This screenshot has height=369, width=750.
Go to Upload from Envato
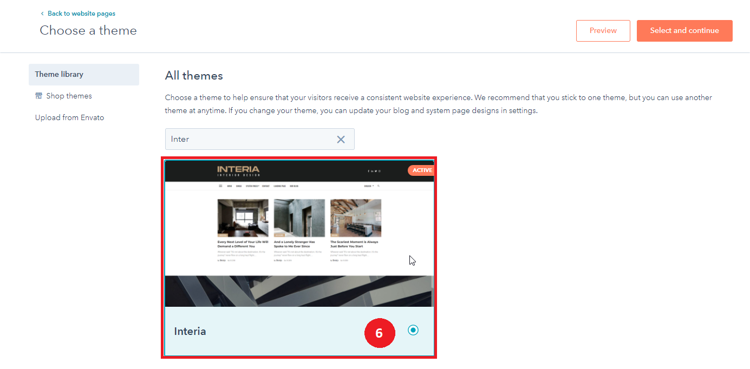[69, 117]
